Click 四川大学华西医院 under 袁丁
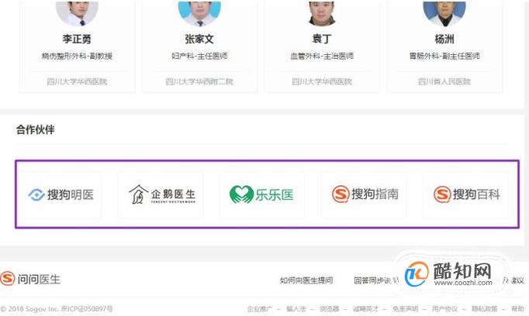This screenshot has width=529, height=316. pyautogui.click(x=322, y=81)
